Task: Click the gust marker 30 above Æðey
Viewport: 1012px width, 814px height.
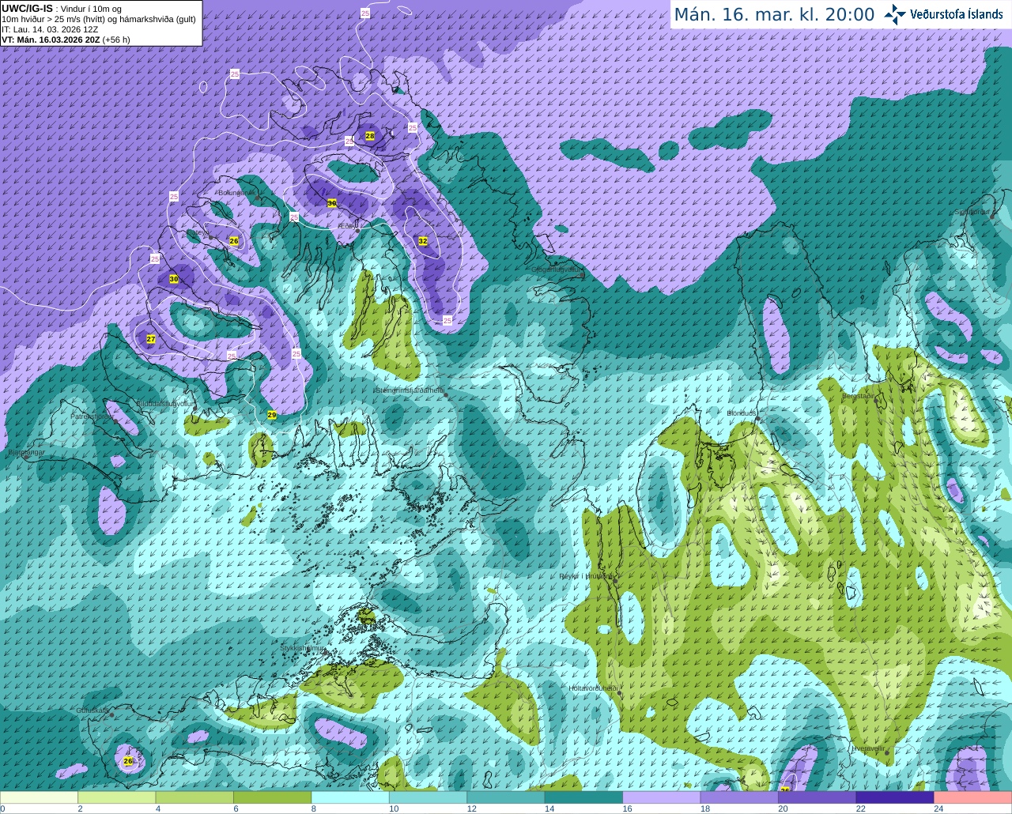Action: [x=332, y=203]
